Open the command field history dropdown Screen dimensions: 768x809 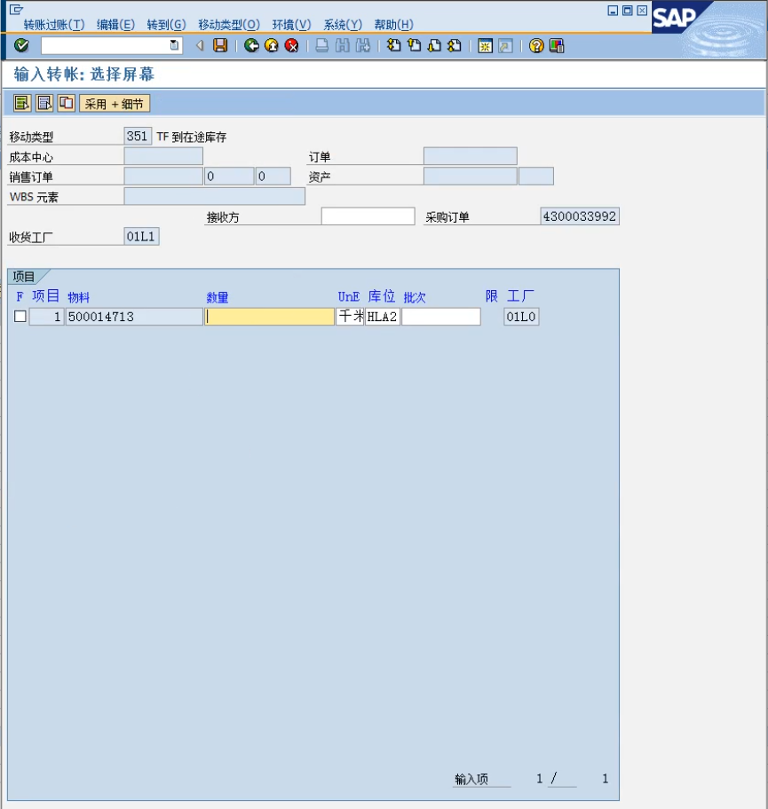[174, 45]
